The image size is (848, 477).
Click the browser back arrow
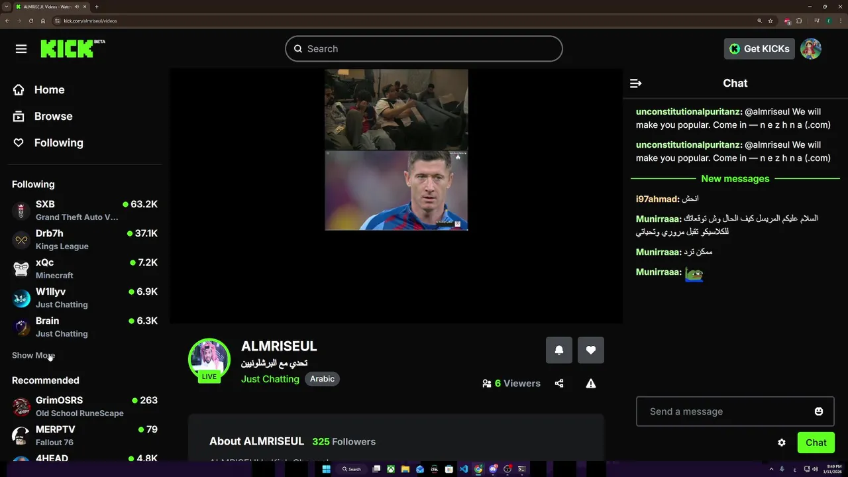click(7, 21)
